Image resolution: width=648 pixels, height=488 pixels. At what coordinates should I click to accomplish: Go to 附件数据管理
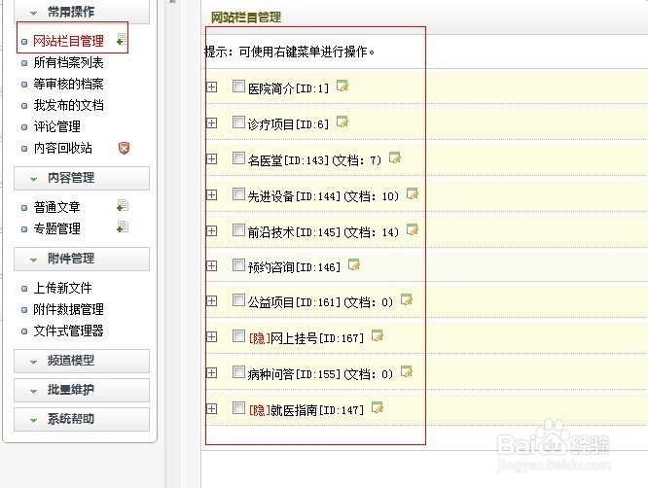(68, 310)
